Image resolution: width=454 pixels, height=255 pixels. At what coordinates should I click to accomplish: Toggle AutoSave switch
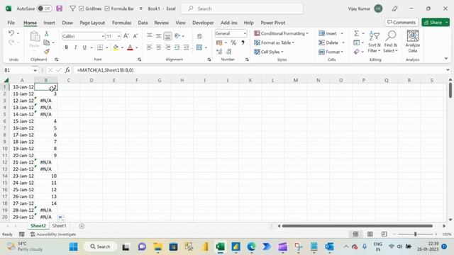[x=44, y=8]
